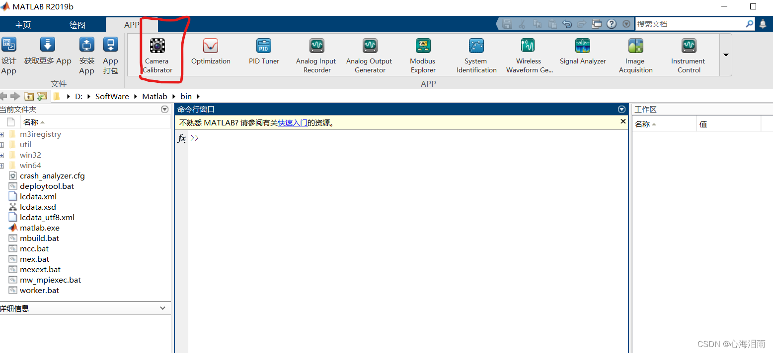Open the Modbus Explorer app
Image resolution: width=773 pixels, height=353 pixels.
[x=423, y=56]
